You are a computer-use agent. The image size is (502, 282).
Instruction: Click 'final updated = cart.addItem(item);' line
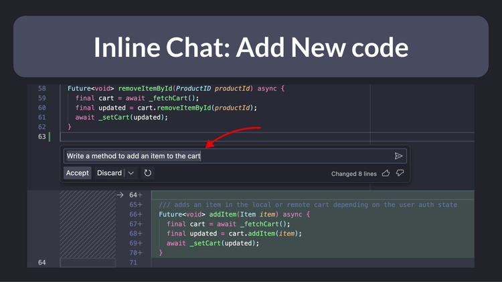[x=234, y=233]
